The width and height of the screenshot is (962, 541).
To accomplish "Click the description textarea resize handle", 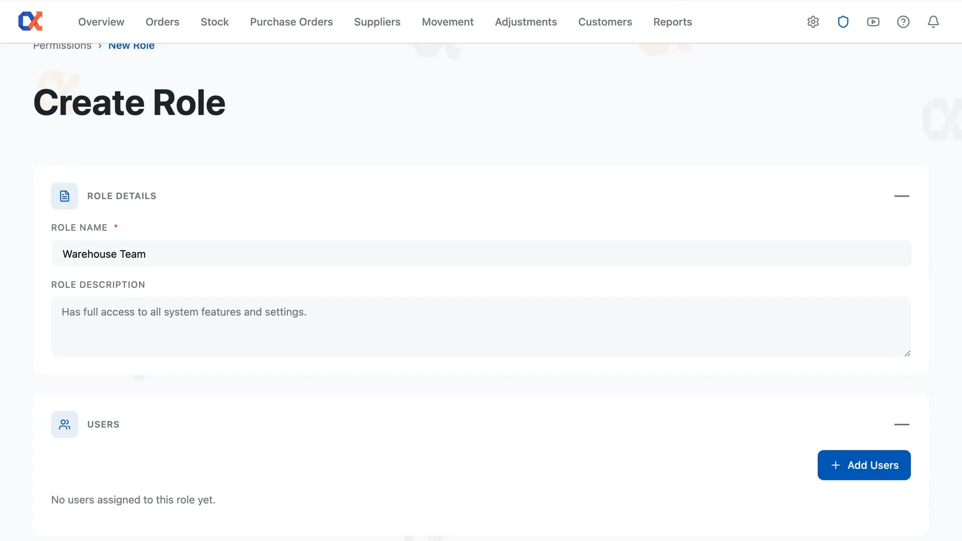I will [907, 353].
